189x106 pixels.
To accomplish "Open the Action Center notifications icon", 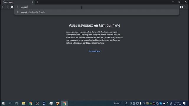I will pyautogui.click(x=184, y=103).
